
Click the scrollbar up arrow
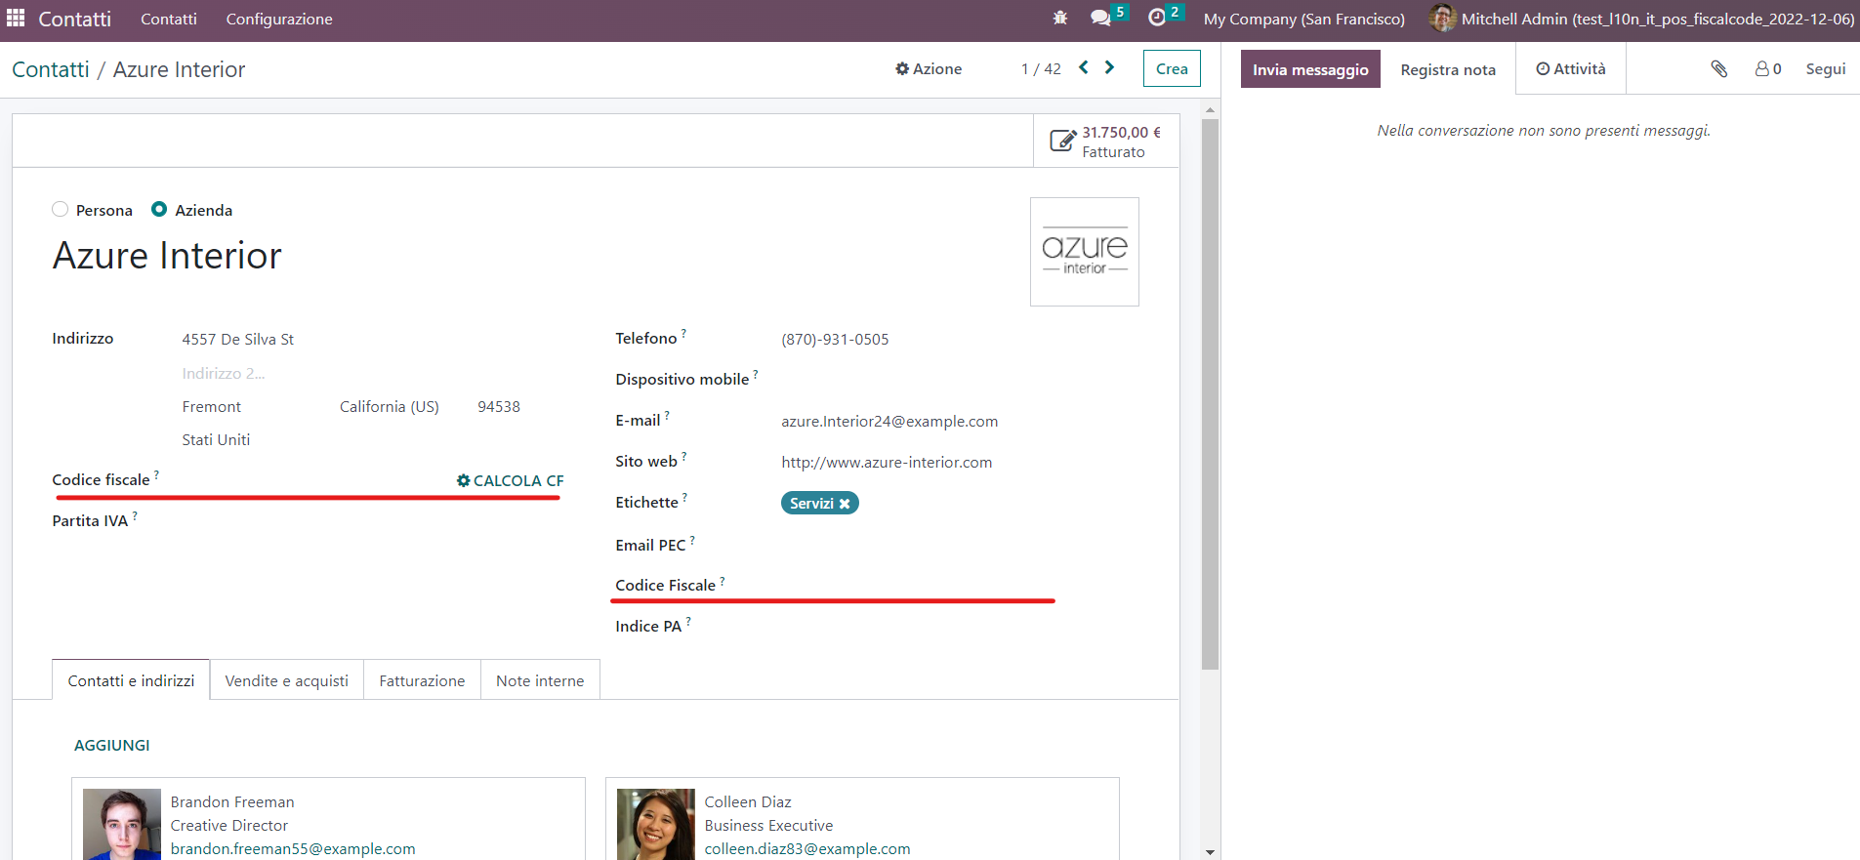click(1210, 109)
